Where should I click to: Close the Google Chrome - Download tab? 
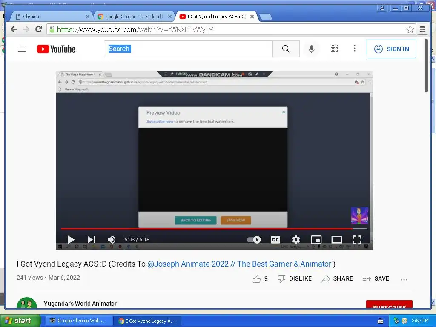tap(170, 17)
